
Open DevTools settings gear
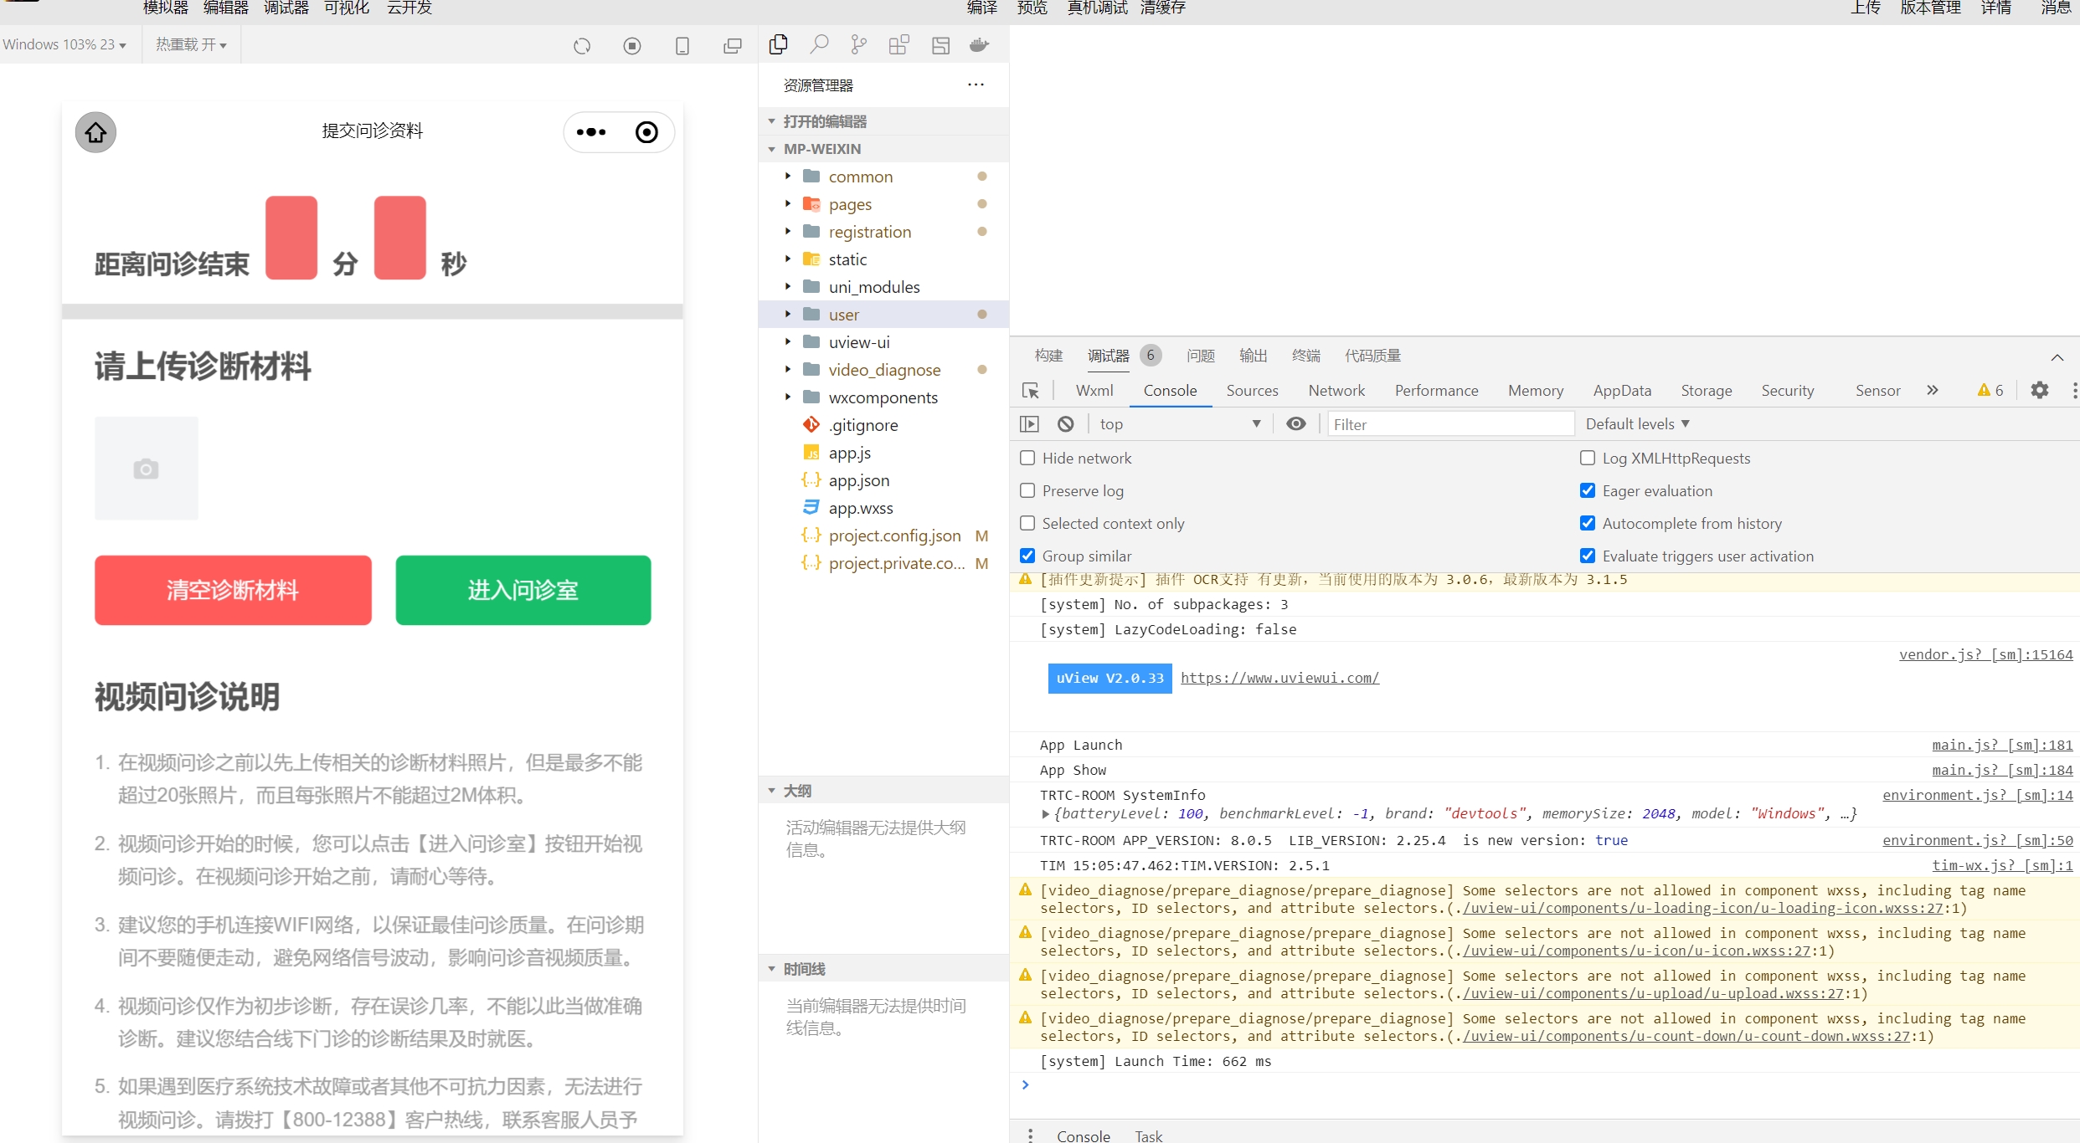[x=2040, y=390]
